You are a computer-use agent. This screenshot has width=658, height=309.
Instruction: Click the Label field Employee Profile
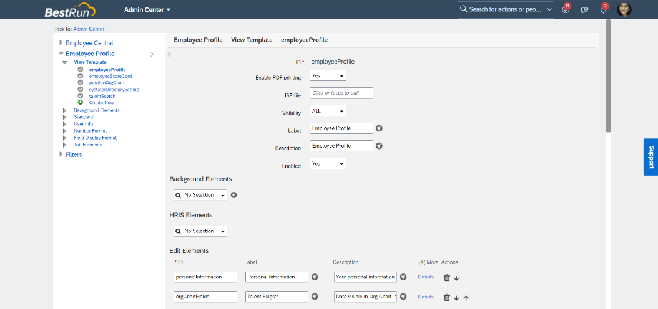pyautogui.click(x=341, y=128)
